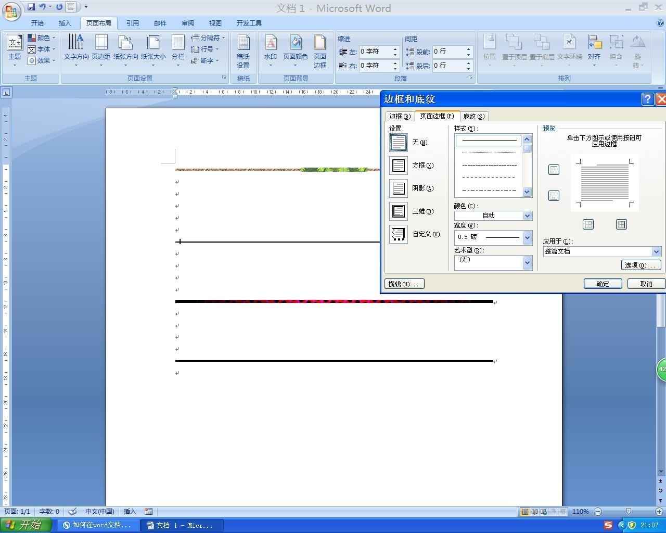This screenshot has width=666, height=533.
Task: Open 底纹 shading tab in dialog
Action: pos(473,116)
